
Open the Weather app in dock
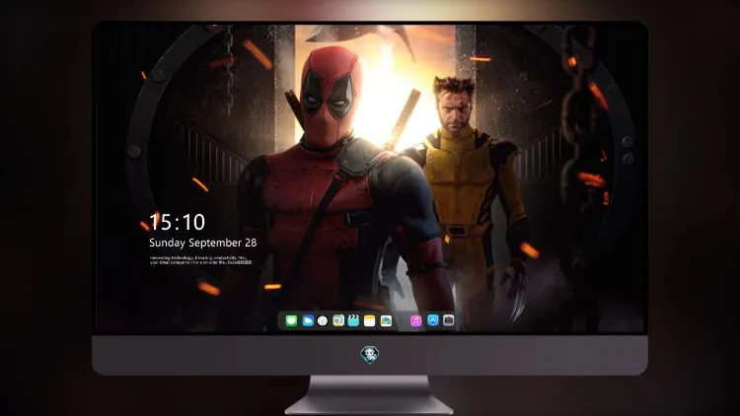point(308,321)
